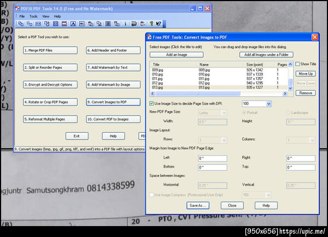This screenshot has width=328, height=237.
Task: Open the Letter page size dropdown
Action: tap(224, 112)
